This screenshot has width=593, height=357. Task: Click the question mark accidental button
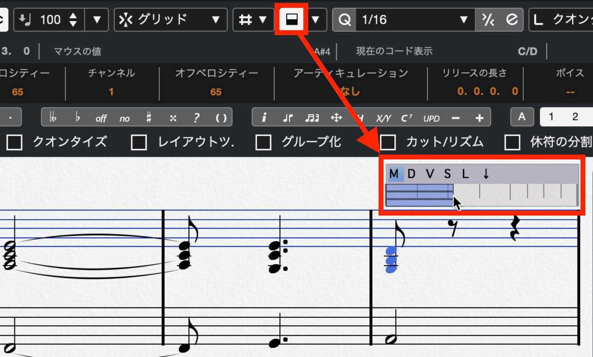coord(196,118)
